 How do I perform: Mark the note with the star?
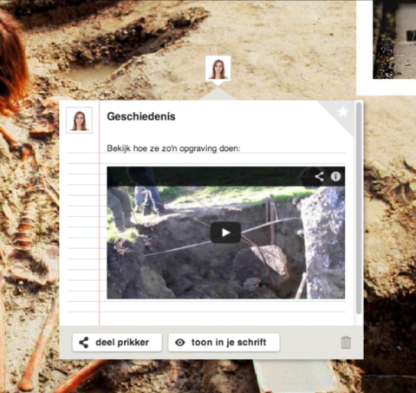343,111
